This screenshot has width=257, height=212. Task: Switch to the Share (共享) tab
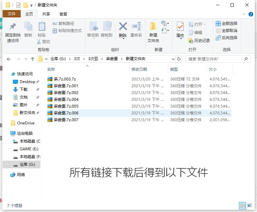[x=46, y=14]
